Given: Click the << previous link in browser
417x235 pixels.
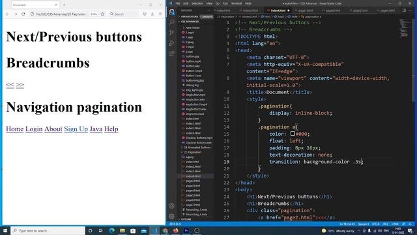Looking at the screenshot, I should (10, 85).
